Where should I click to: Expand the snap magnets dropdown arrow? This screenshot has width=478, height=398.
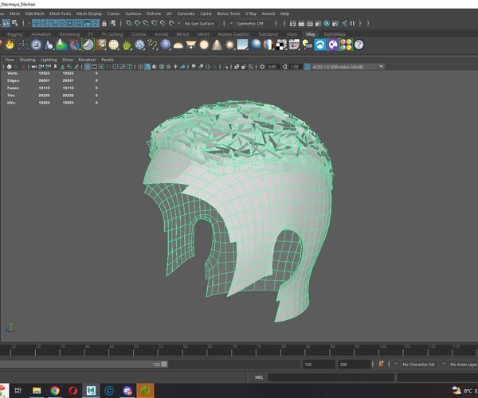point(179,23)
